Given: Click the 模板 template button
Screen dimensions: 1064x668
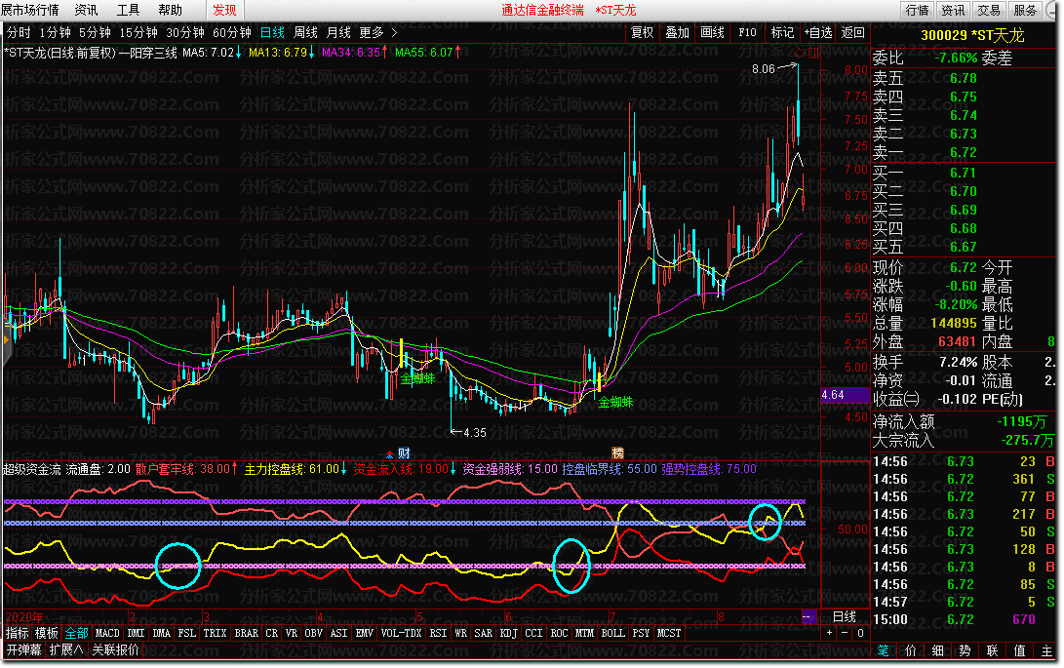Looking at the screenshot, I should [x=47, y=633].
